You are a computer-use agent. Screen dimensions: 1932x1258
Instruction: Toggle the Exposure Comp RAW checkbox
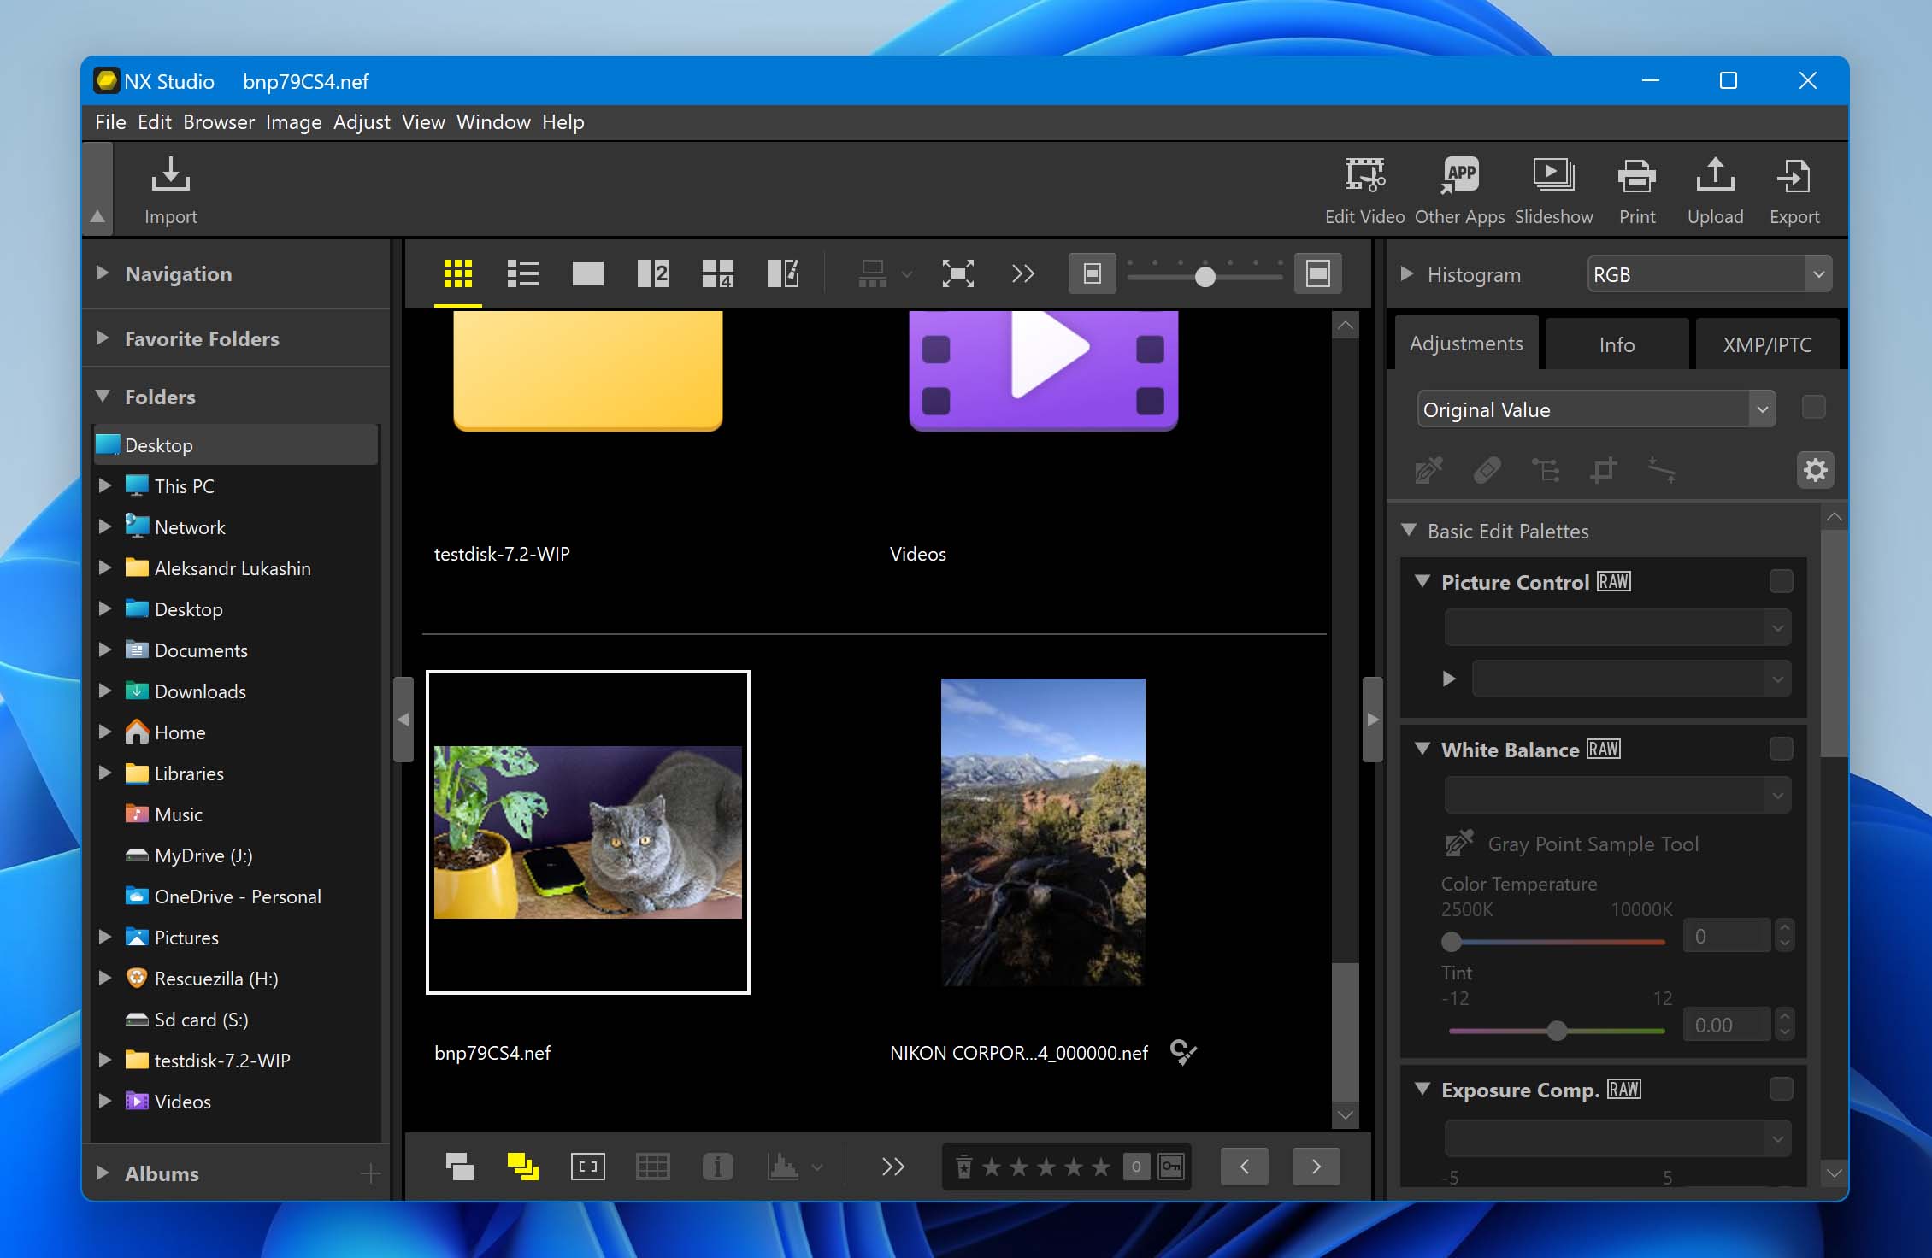point(1780,1086)
